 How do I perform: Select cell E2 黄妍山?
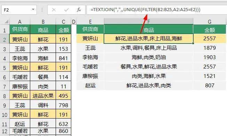coord(90,39)
